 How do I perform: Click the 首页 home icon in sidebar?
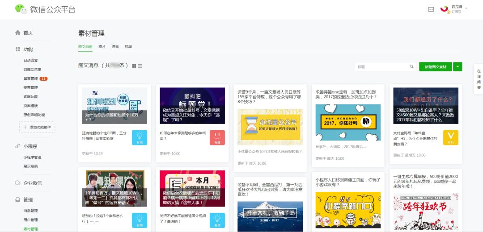[18, 33]
